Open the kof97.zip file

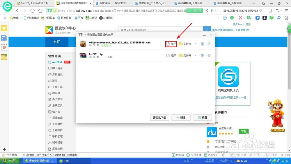(x=171, y=55)
